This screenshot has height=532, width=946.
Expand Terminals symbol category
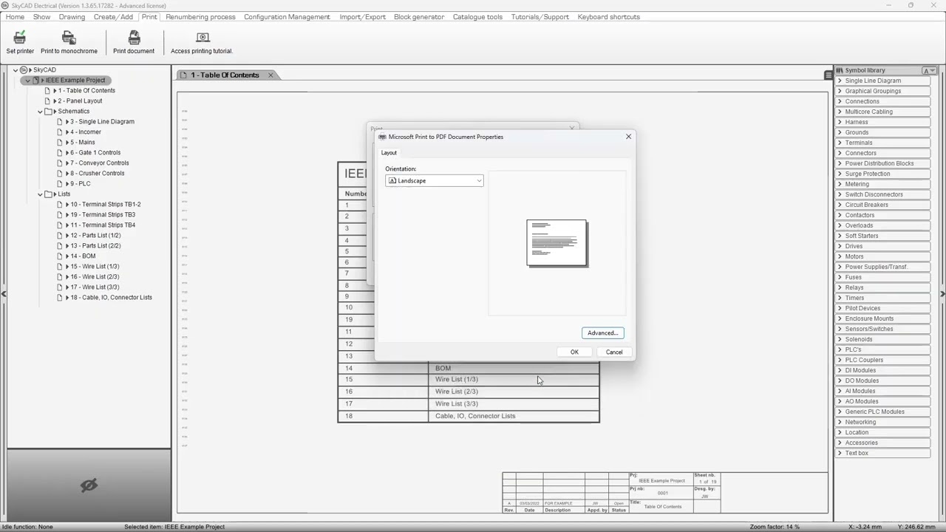pos(840,143)
